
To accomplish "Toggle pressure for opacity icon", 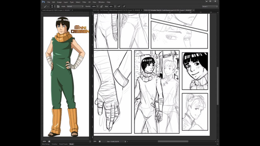I will (101, 6).
